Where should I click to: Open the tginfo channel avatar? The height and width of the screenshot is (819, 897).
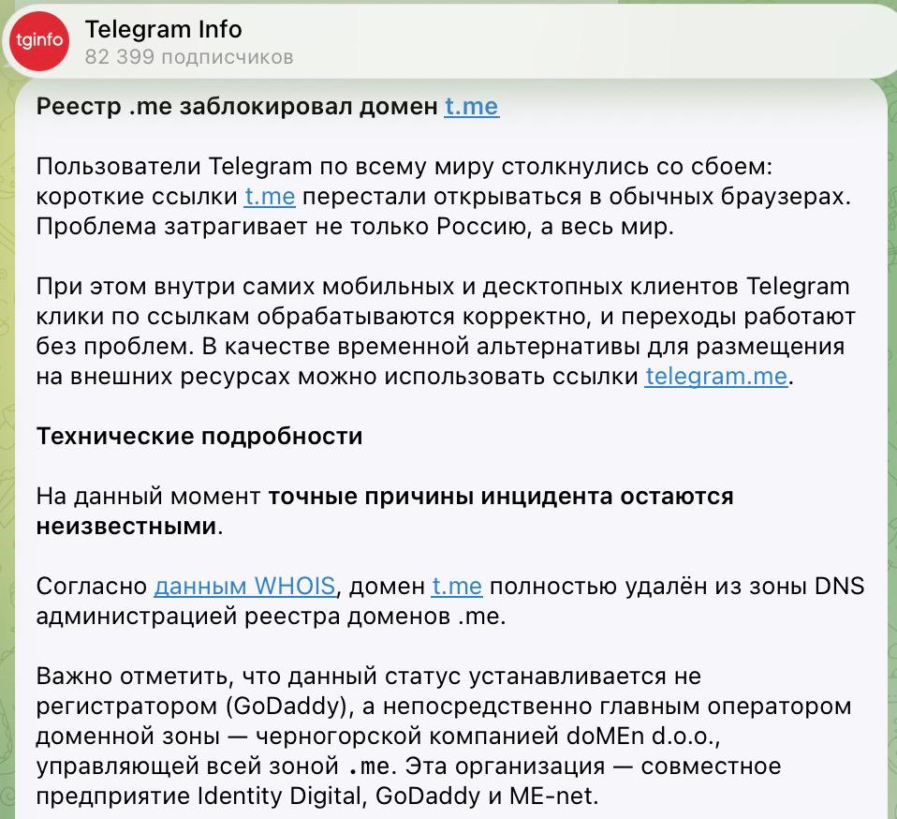(x=39, y=40)
